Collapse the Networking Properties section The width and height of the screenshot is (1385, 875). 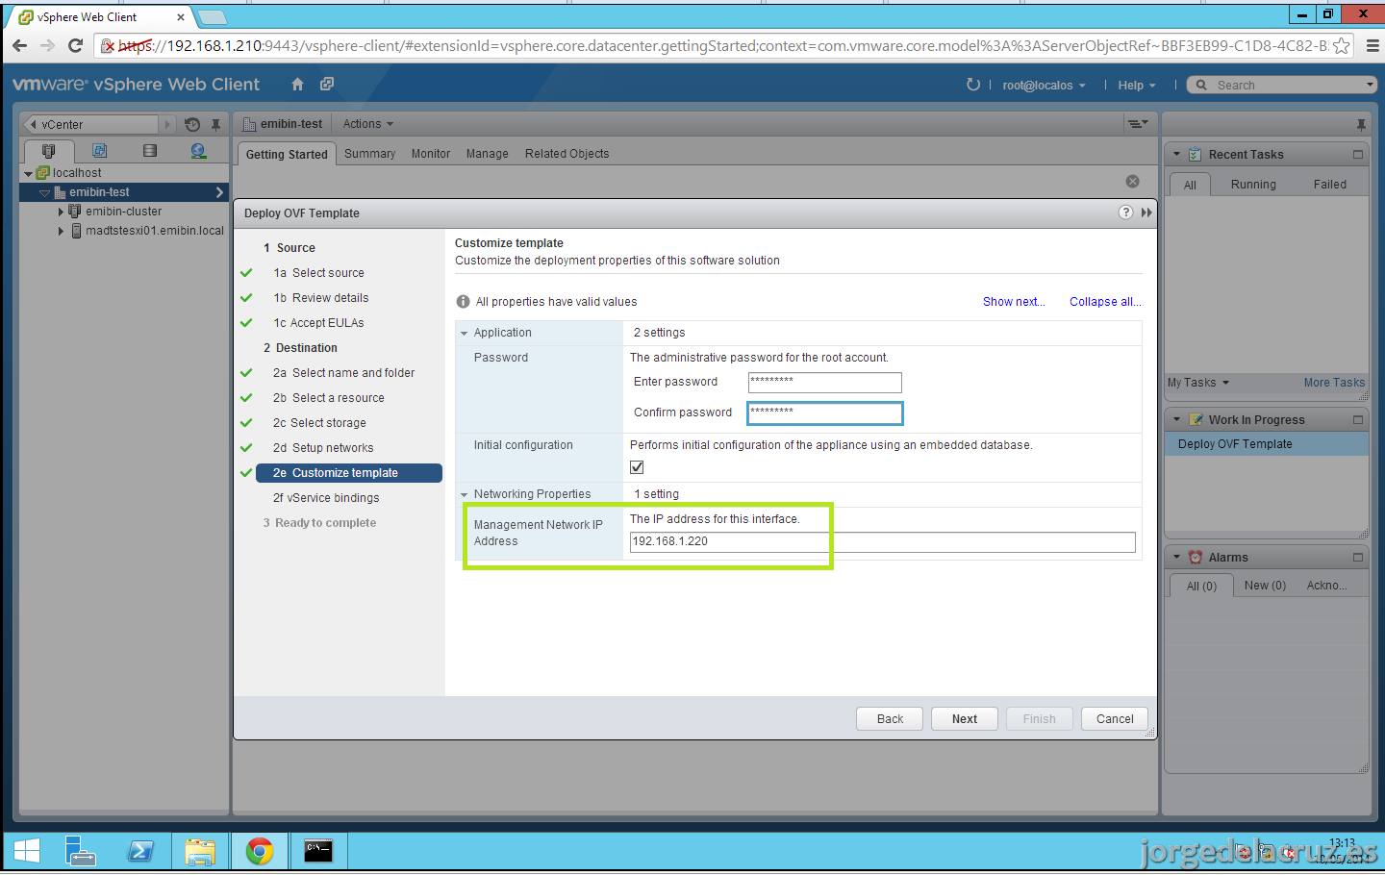(x=465, y=494)
